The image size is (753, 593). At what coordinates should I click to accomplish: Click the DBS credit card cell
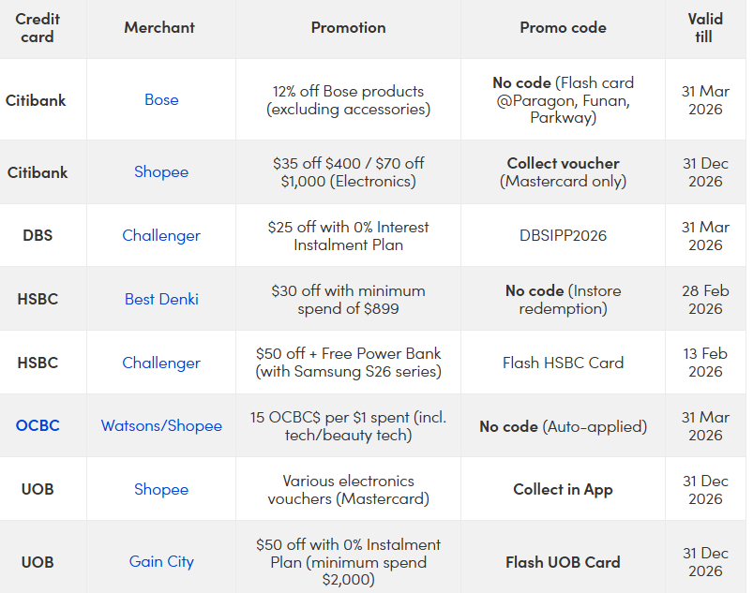tap(38, 235)
